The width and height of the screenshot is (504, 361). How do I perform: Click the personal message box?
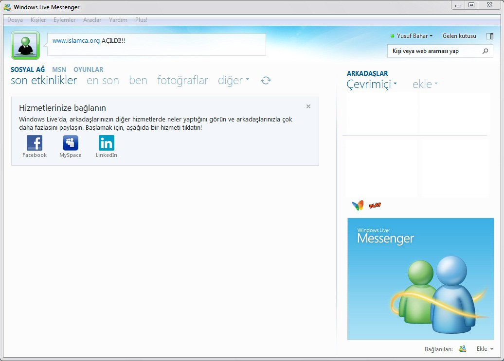pos(157,44)
